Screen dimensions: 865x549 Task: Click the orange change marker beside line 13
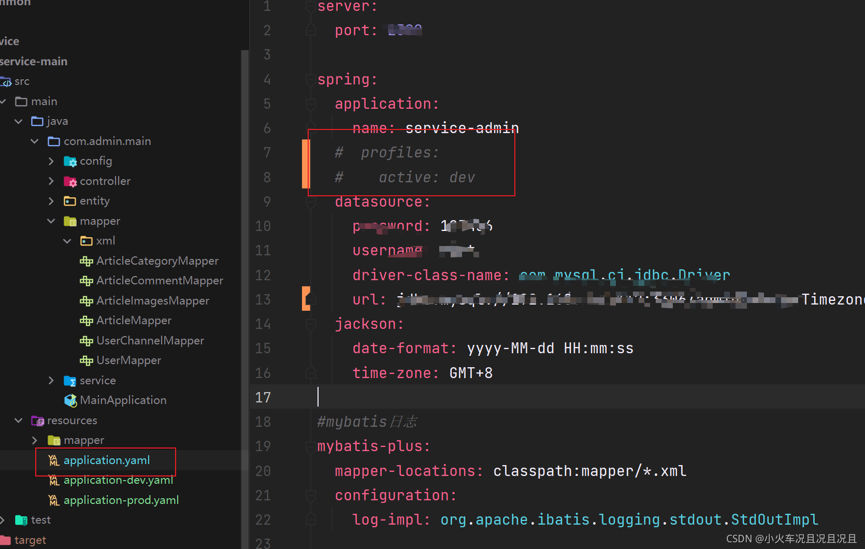pos(305,299)
